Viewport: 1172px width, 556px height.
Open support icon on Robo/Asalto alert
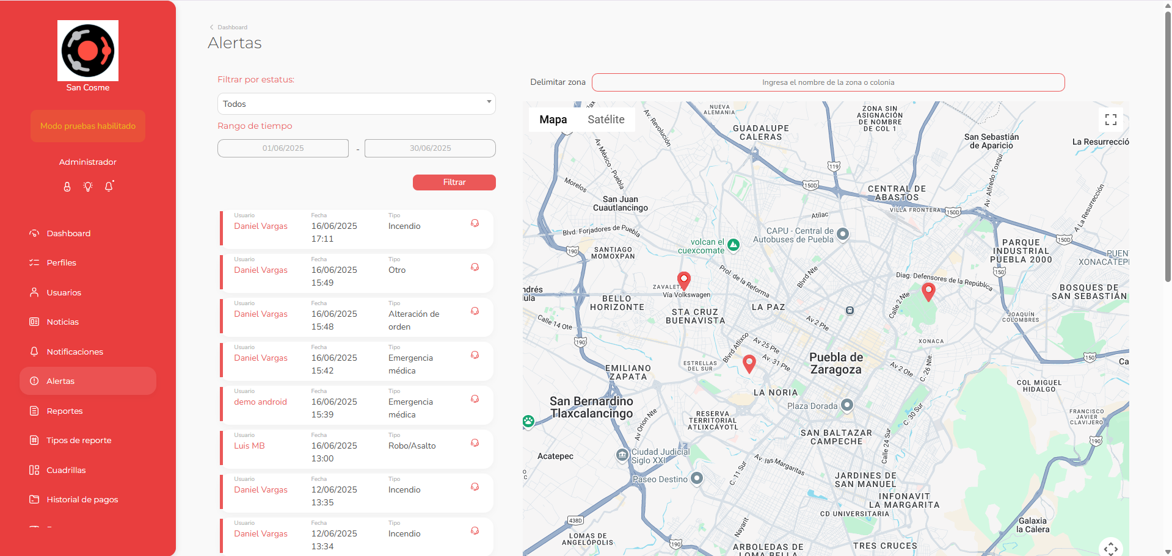[475, 443]
